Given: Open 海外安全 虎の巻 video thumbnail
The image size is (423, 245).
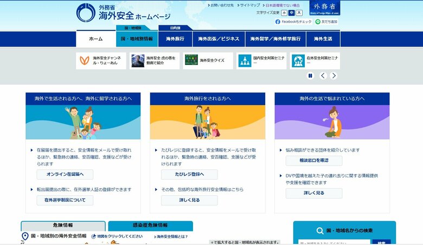Looking at the screenshot, I should (x=138, y=61).
